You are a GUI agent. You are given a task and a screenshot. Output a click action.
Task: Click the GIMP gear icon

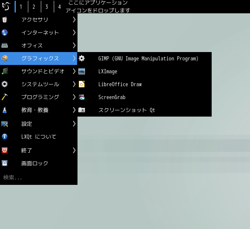click(x=82, y=58)
